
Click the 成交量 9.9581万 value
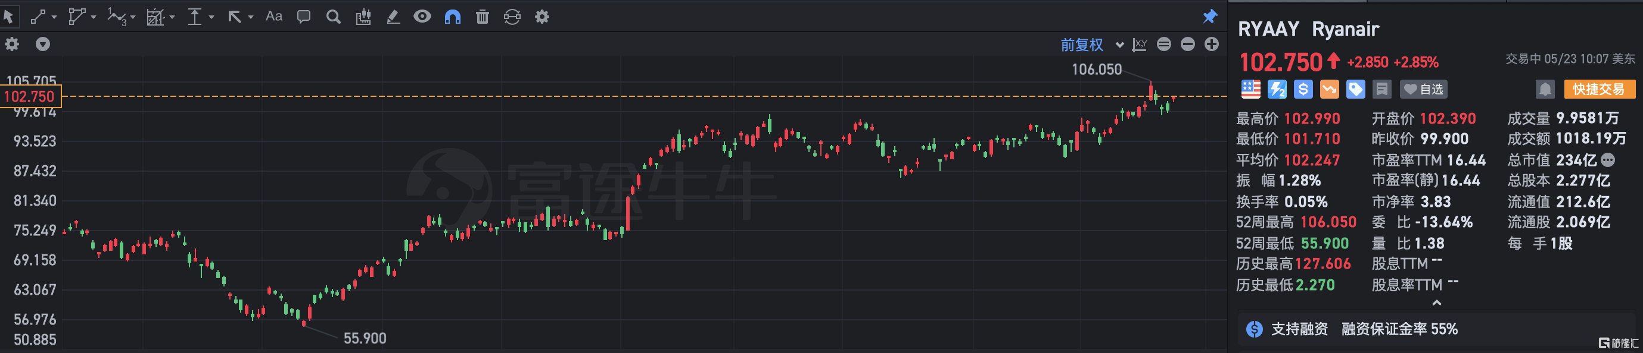1587,118
